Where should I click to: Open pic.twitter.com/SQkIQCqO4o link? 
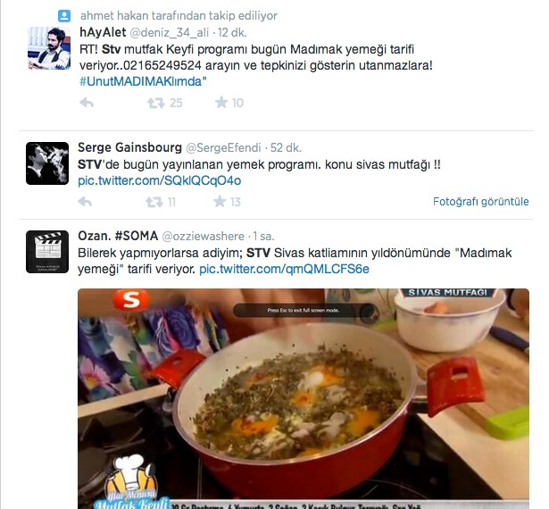pyautogui.click(x=159, y=180)
